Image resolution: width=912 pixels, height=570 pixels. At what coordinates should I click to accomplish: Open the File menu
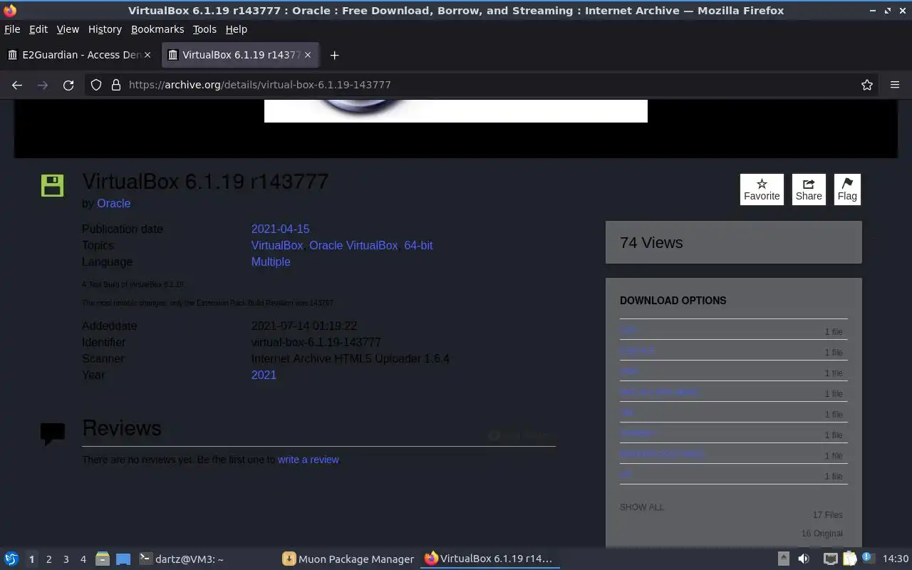[12, 29]
